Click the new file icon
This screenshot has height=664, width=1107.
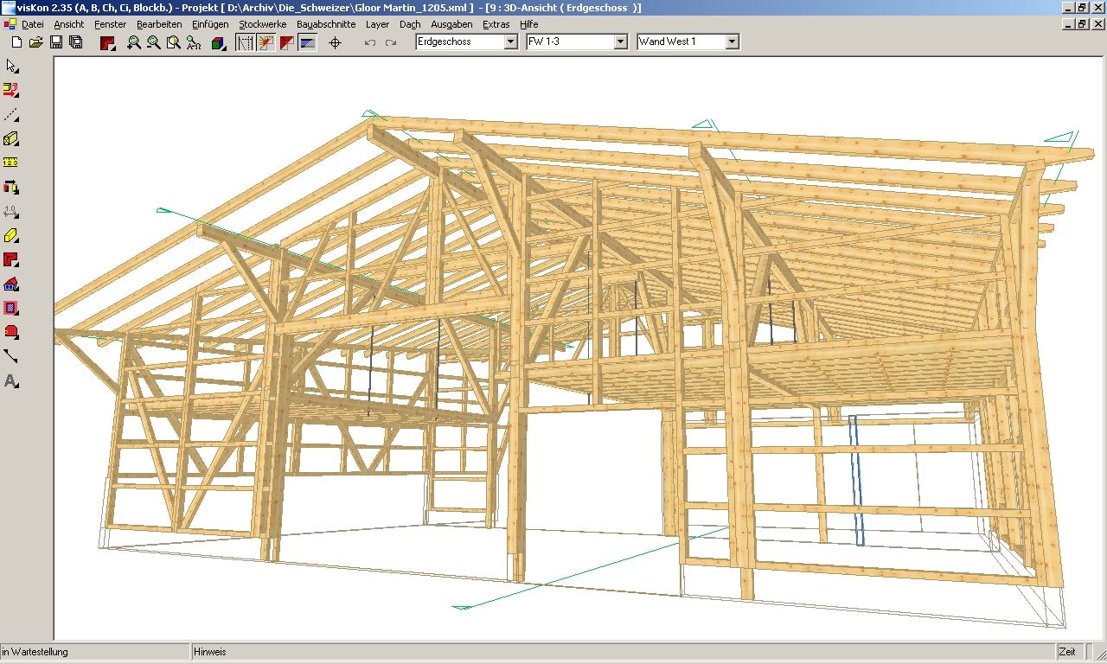click(16, 42)
